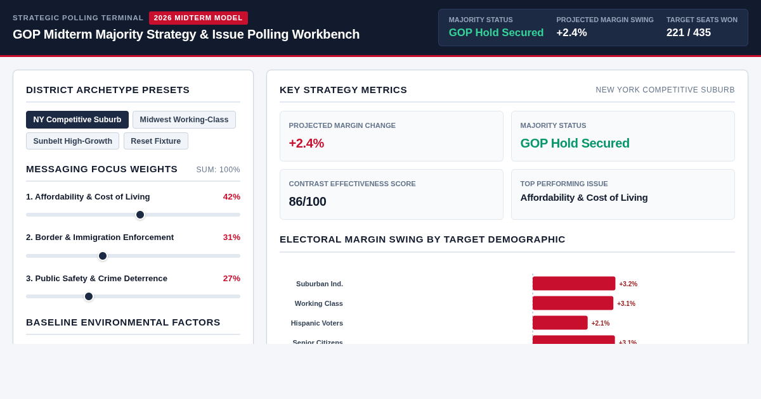Click the Working Class swing bar

[x=573, y=303]
